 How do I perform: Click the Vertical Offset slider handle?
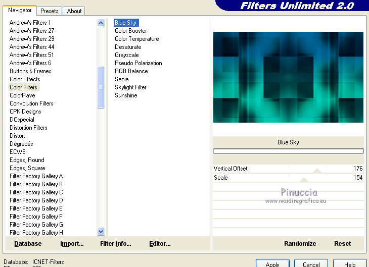point(317,171)
